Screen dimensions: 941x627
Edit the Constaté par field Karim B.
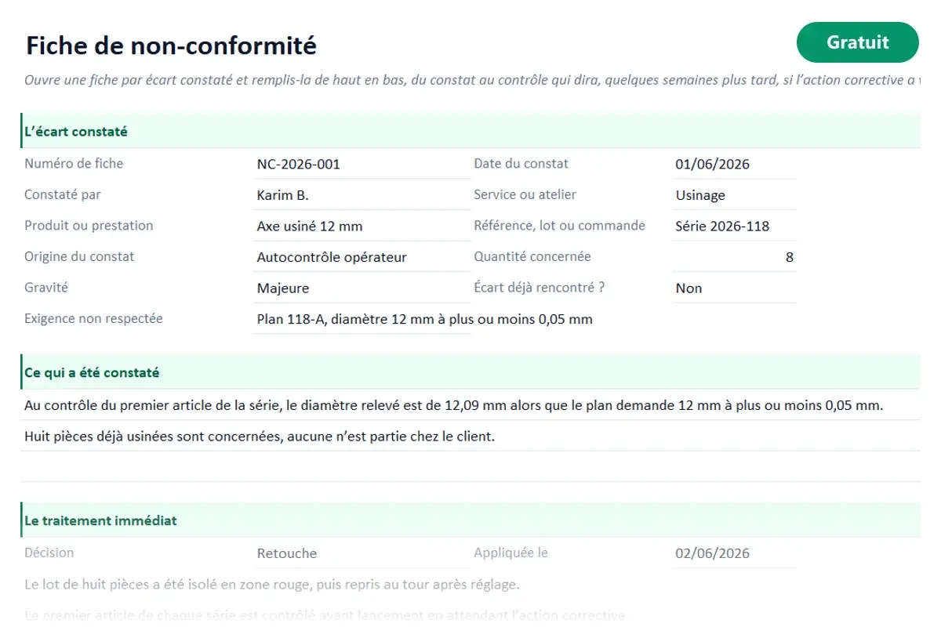pyautogui.click(x=362, y=195)
